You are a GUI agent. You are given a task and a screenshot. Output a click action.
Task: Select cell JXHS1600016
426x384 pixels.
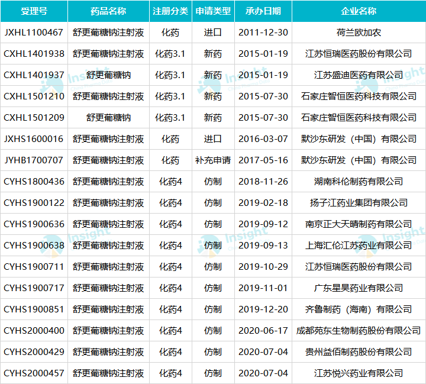point(34,139)
